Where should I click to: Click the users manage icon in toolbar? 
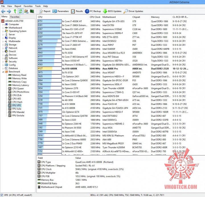pyautogui.click(x=26, y=11)
